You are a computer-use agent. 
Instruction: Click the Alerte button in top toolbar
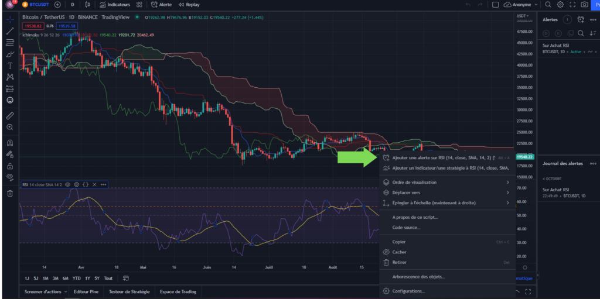point(161,5)
